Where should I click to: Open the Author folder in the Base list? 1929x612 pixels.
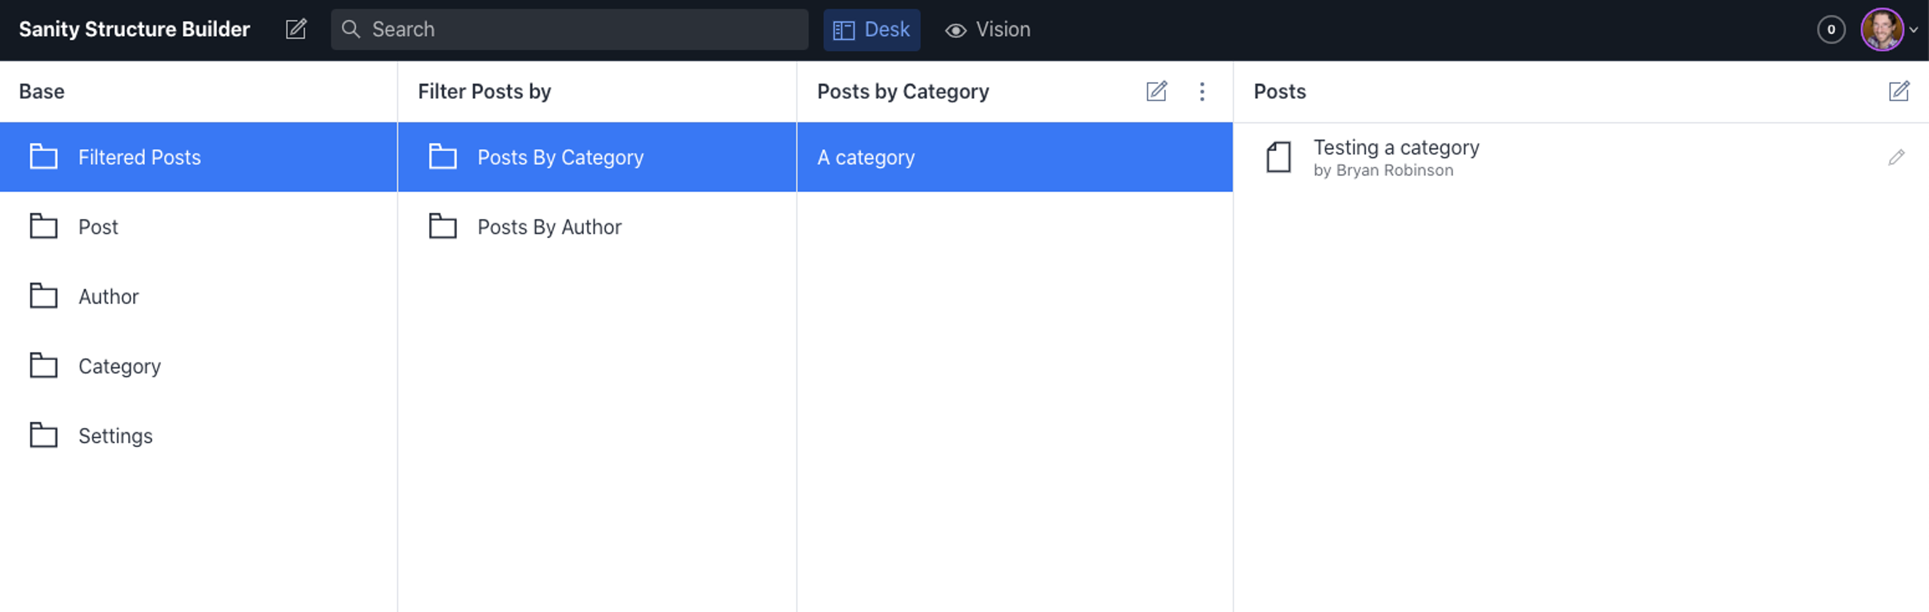109,296
